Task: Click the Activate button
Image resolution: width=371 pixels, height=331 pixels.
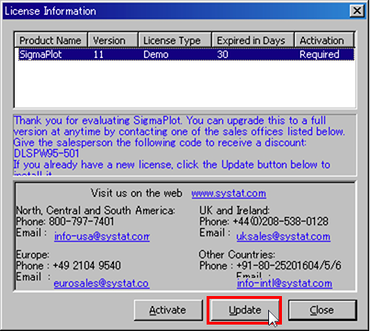Action: click(168, 310)
